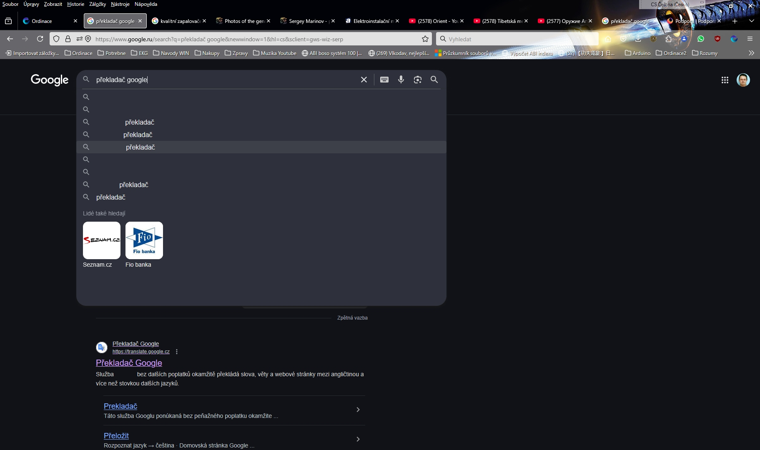Image resolution: width=760 pixels, height=450 pixels.
Task: Open the Navody WIN bookmarks folder
Action: point(171,53)
